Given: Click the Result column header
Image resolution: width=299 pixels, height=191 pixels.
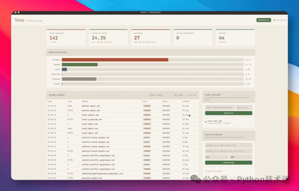Looking at the screenshot, I should click(x=165, y=102).
